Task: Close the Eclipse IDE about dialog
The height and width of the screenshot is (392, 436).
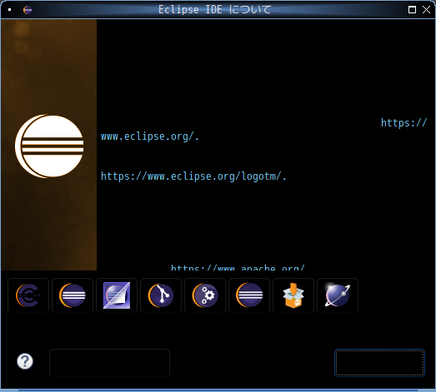Action: (x=426, y=10)
